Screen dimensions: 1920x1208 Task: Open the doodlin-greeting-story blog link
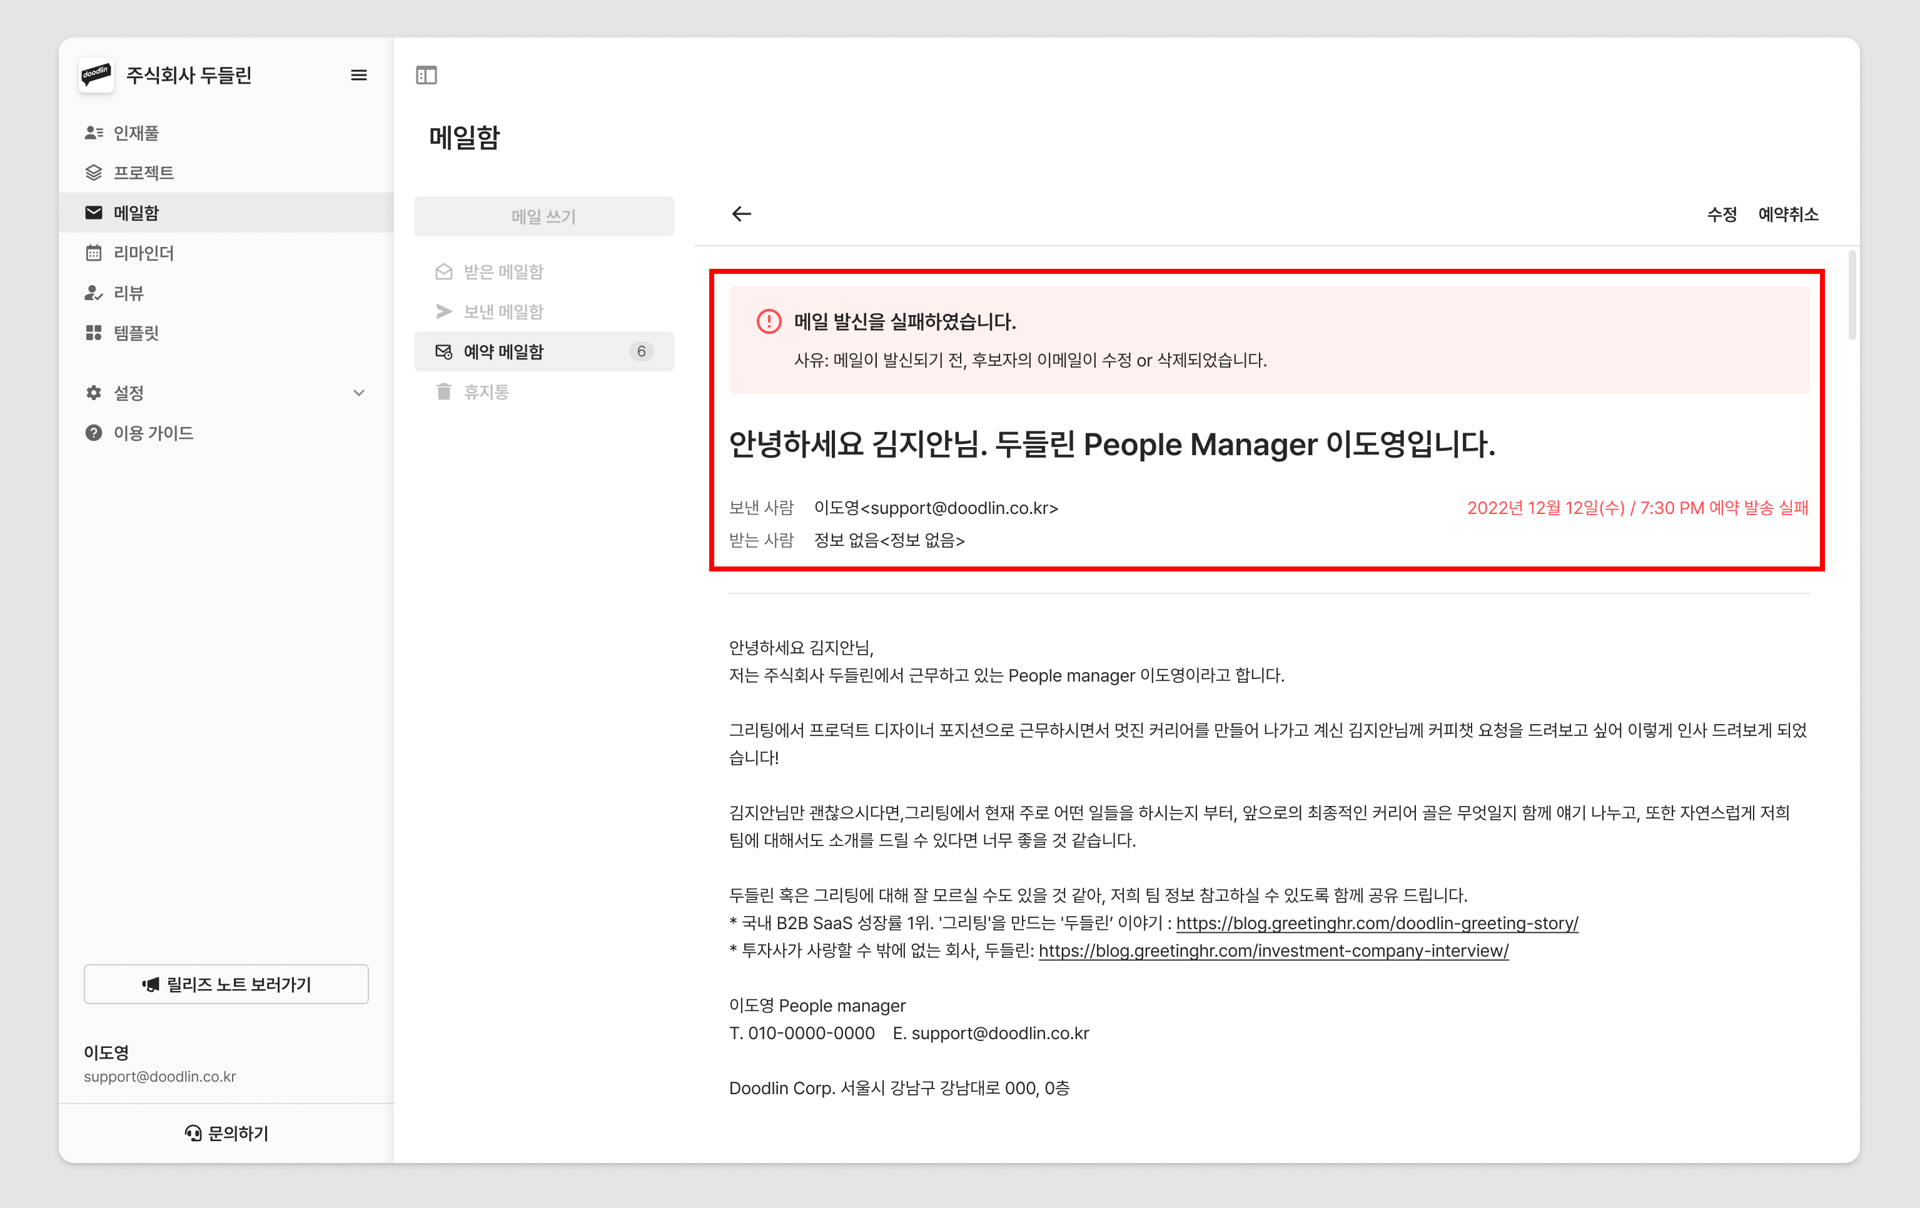tap(1377, 922)
